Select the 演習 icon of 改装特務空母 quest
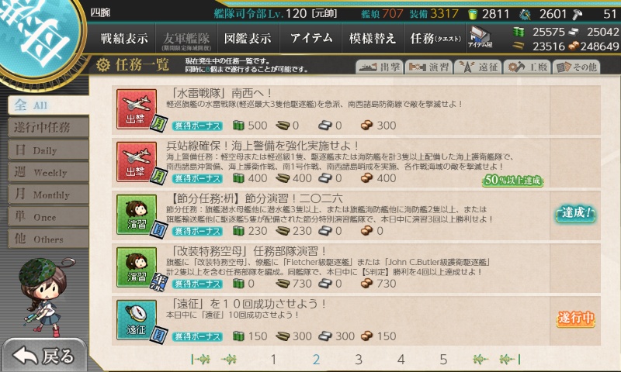Viewport: 621px width, 372px height. coord(137,267)
